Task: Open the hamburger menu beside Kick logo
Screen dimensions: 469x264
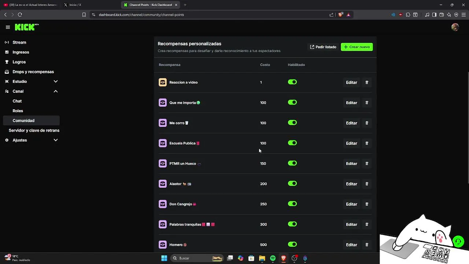Action: [8, 27]
